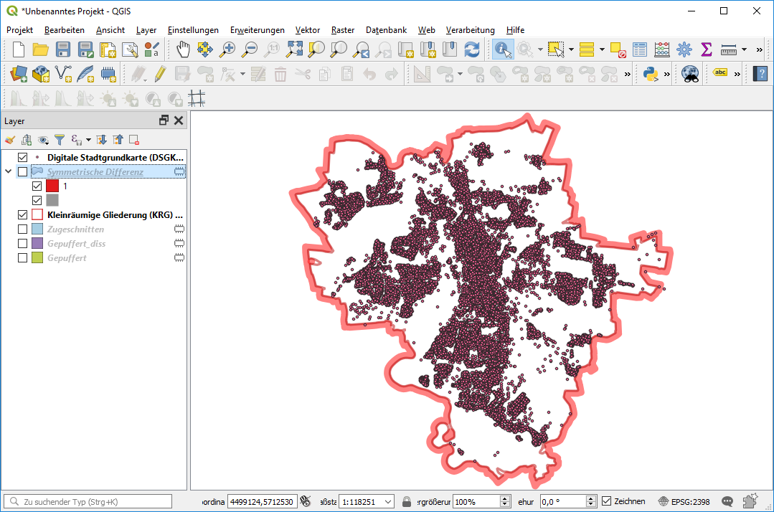Collapse the Symmetrische Differenz layer tree
The width and height of the screenshot is (774, 512).
coord(9,172)
